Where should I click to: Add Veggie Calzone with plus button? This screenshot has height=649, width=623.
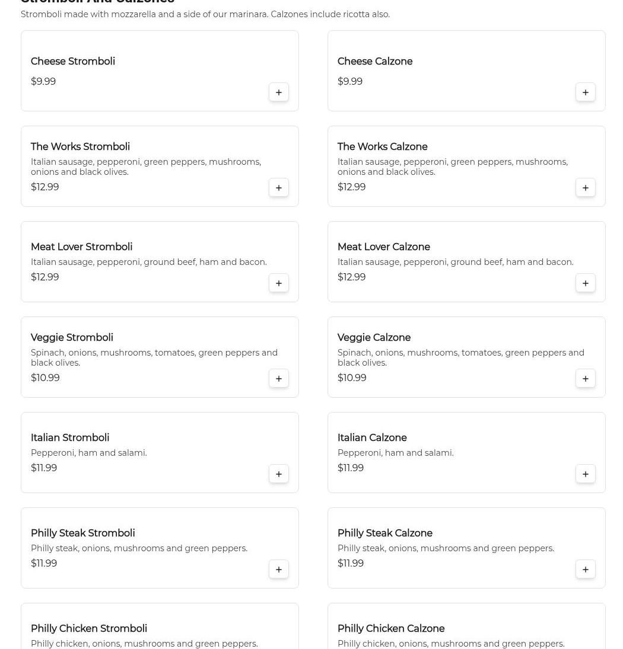coord(586,379)
